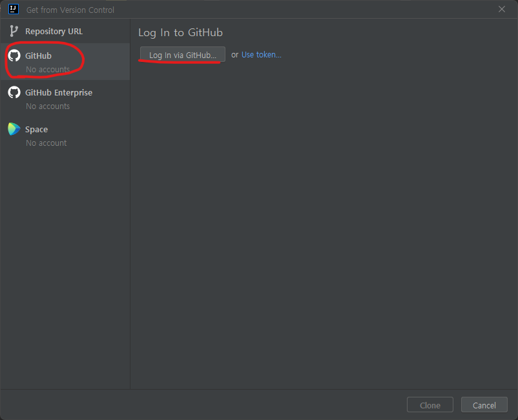This screenshot has width=518, height=420.
Task: Click 'No accounts' under GitHub Enterprise
Action: pyautogui.click(x=48, y=106)
